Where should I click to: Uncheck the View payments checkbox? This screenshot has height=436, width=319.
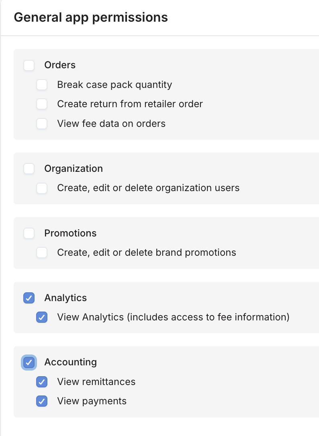[42, 401]
